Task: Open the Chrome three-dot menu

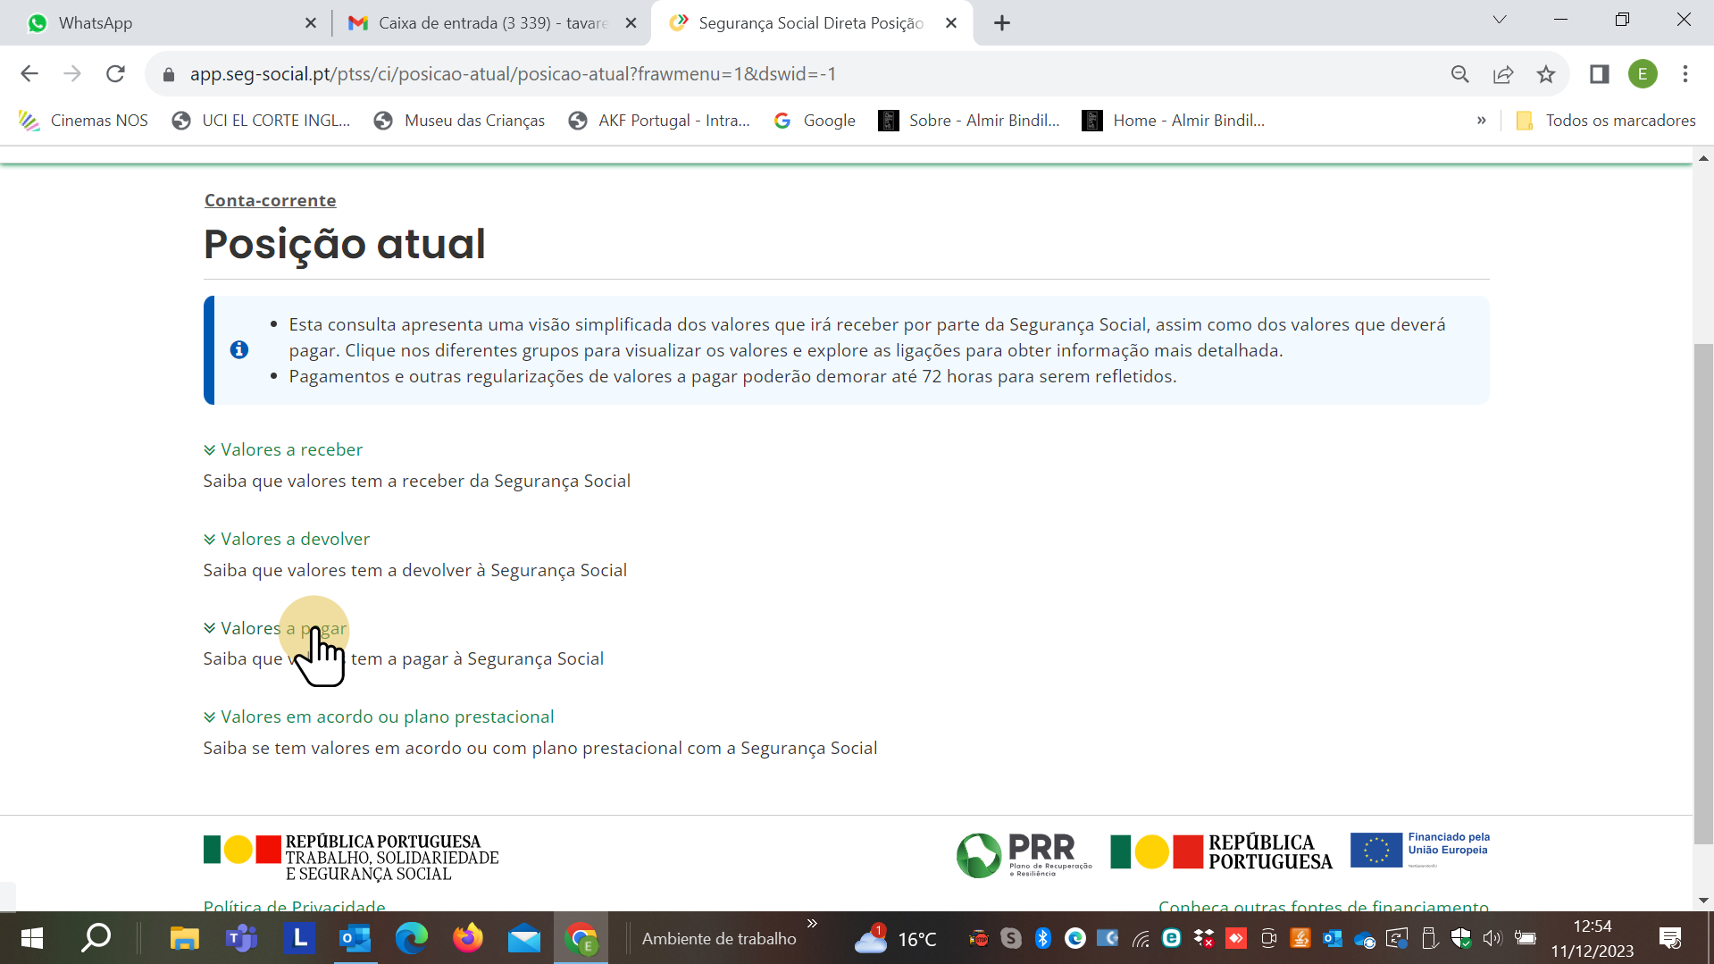Action: 1685,74
